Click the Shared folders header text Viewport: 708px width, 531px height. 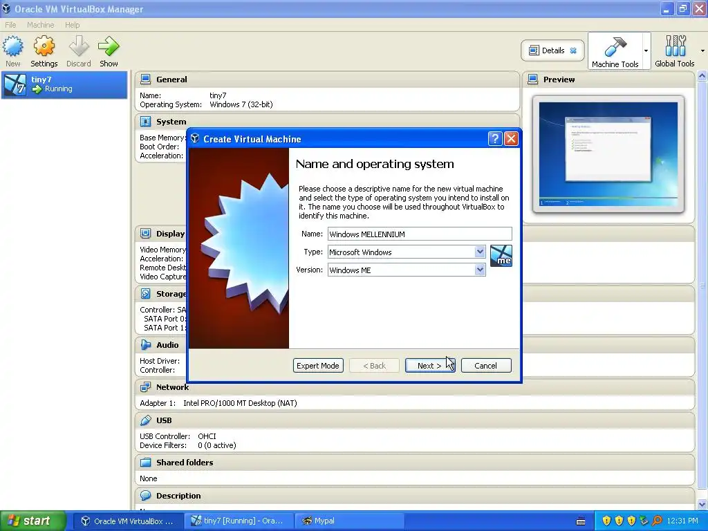coord(185,463)
